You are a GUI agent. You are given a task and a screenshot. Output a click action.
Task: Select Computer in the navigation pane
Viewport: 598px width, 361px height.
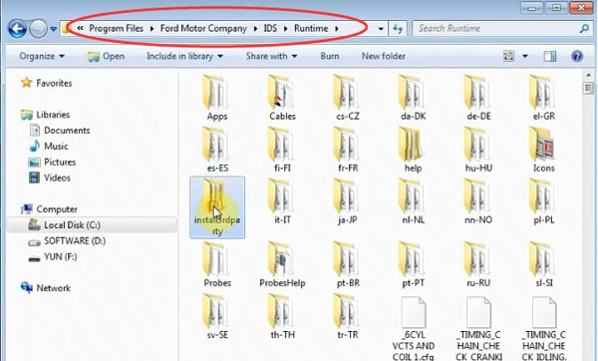(49, 209)
